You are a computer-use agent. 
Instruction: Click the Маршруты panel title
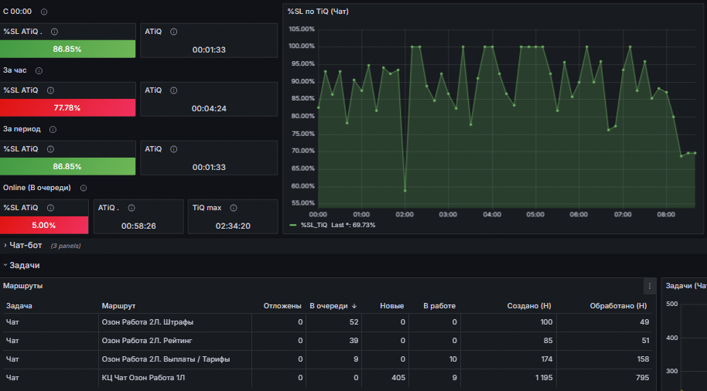23,286
